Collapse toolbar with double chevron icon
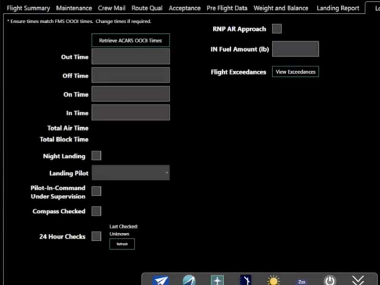This screenshot has width=380, height=285. point(358,280)
